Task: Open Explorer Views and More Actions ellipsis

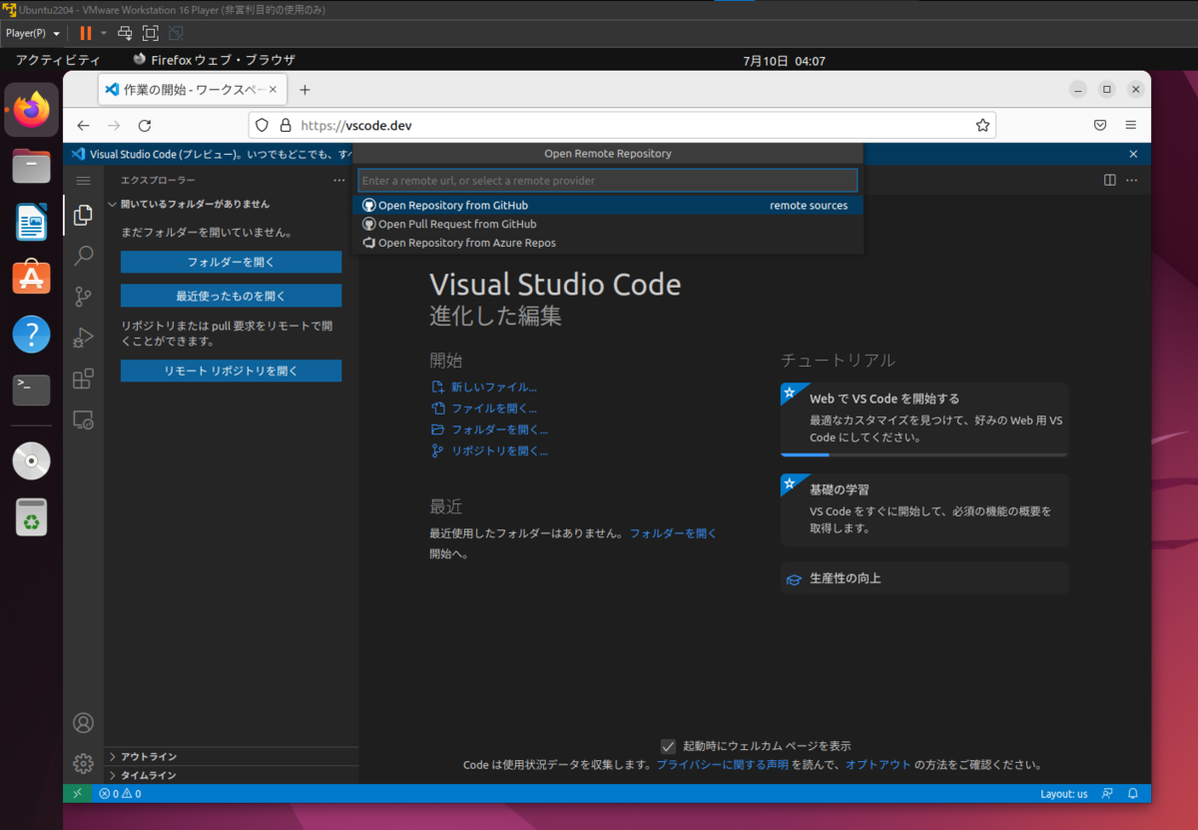Action: [339, 181]
